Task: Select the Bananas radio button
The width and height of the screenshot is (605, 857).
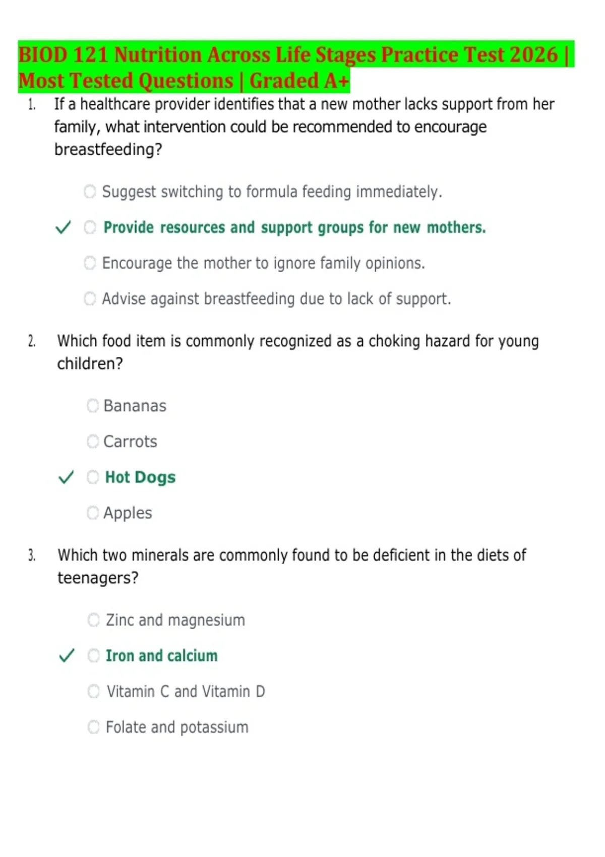Action: [93, 406]
